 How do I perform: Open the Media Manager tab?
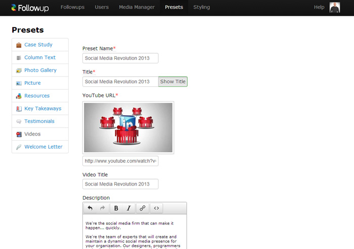[x=137, y=8]
